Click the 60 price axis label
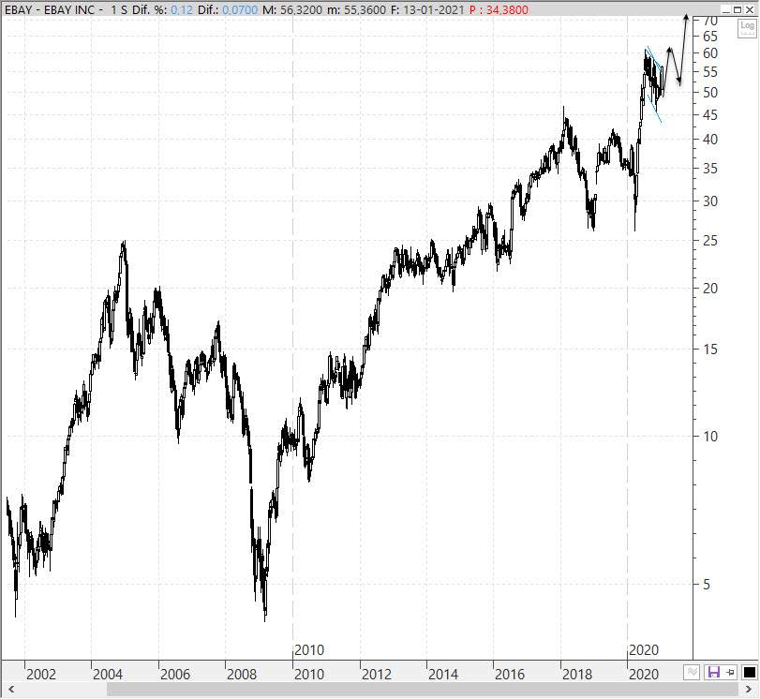760x699 pixels. pyautogui.click(x=710, y=53)
